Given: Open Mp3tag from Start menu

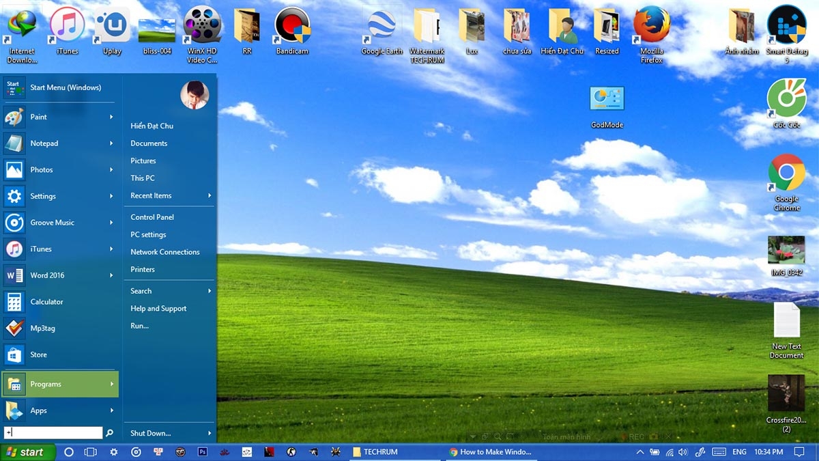Looking at the screenshot, I should click(x=60, y=329).
